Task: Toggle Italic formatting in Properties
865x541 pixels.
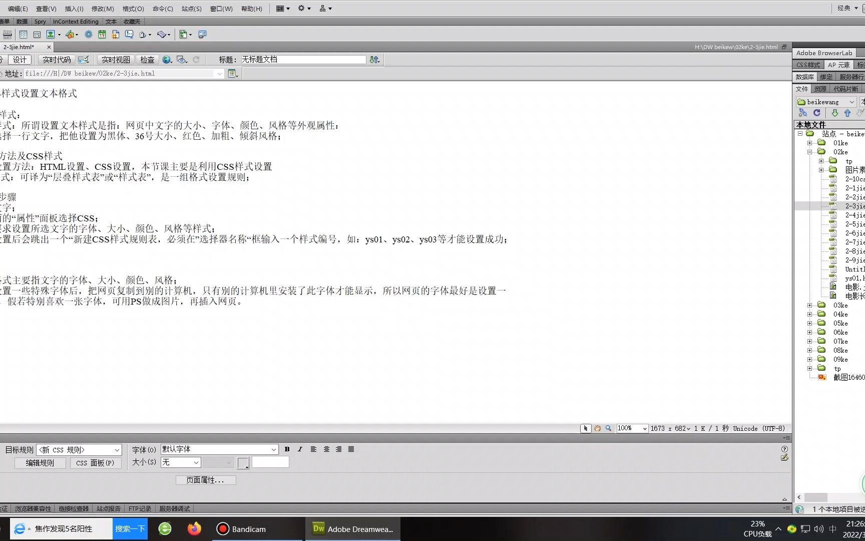Action: click(x=300, y=449)
